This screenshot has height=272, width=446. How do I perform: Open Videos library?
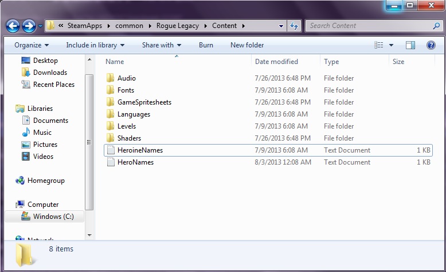click(x=43, y=156)
